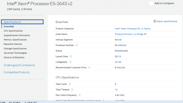
Task: Select the 25M Cache, 3.50 GHz subtitle
Action: (19, 9)
